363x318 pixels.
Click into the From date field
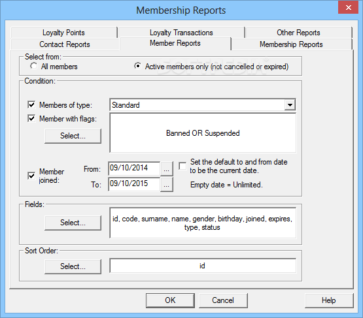pos(134,168)
